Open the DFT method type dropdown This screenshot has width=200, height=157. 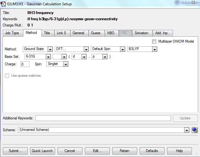click(72, 49)
